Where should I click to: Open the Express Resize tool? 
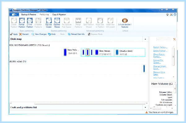(x=57, y=23)
